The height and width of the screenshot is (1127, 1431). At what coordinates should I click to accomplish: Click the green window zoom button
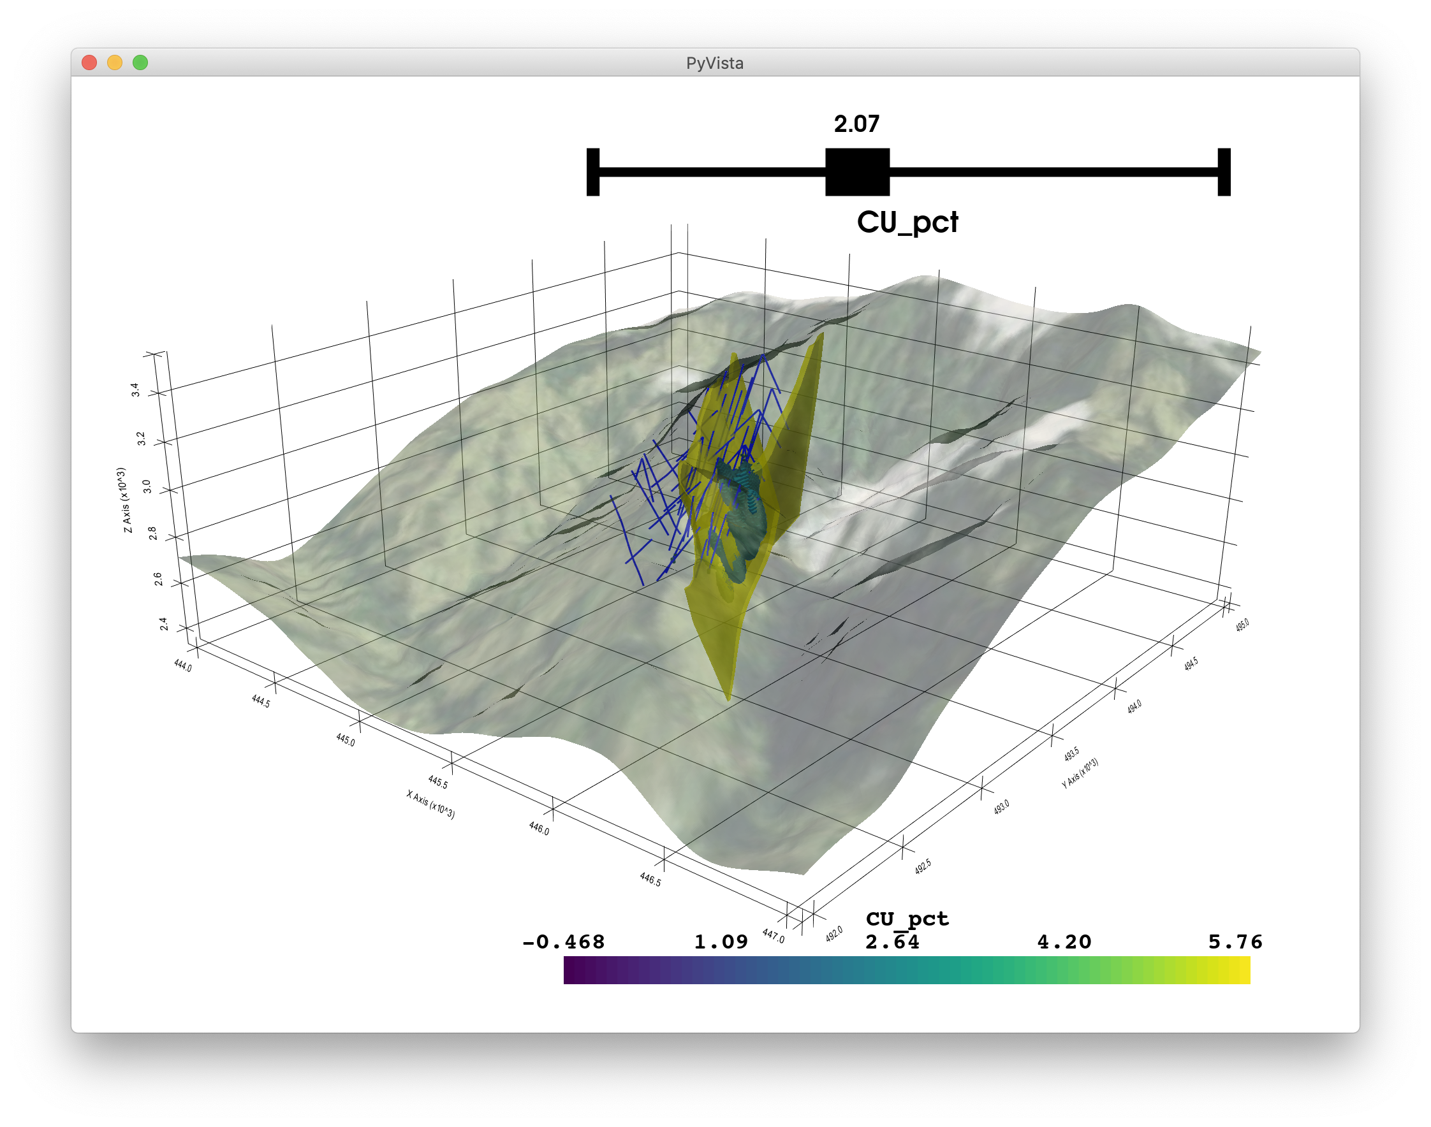[140, 62]
